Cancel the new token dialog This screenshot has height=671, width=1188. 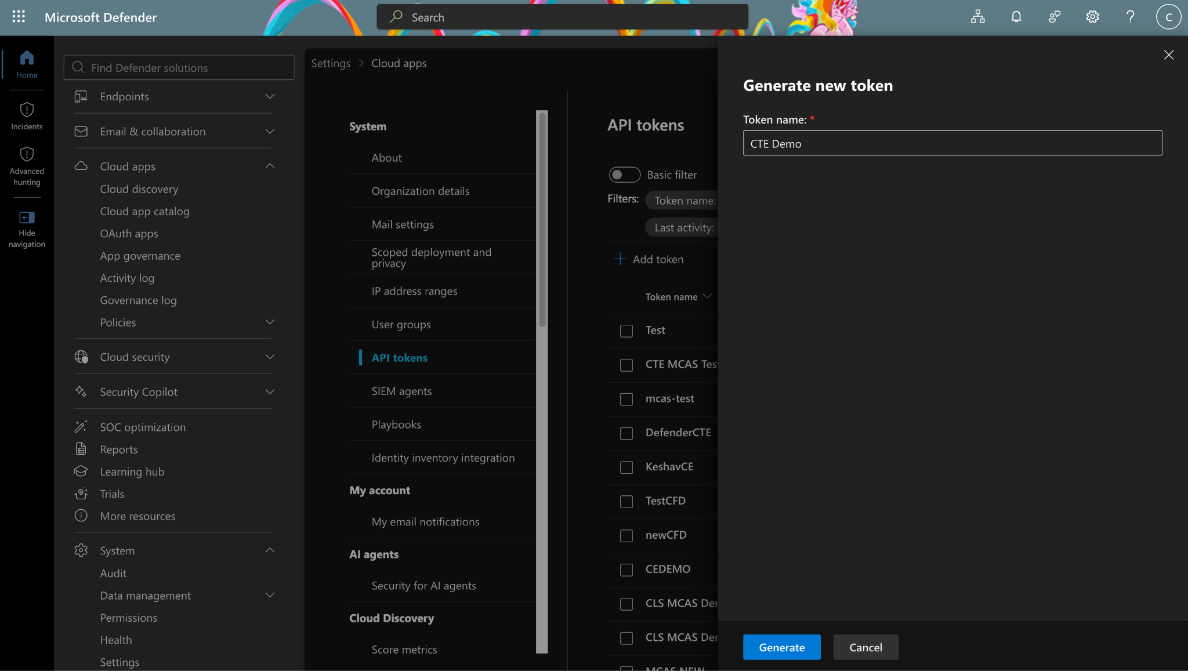865,647
